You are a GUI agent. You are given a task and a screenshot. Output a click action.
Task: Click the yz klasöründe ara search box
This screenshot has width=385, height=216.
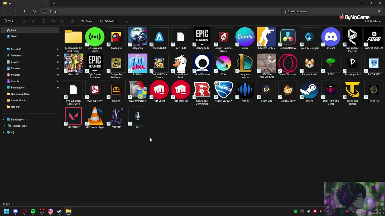coord(332,11)
